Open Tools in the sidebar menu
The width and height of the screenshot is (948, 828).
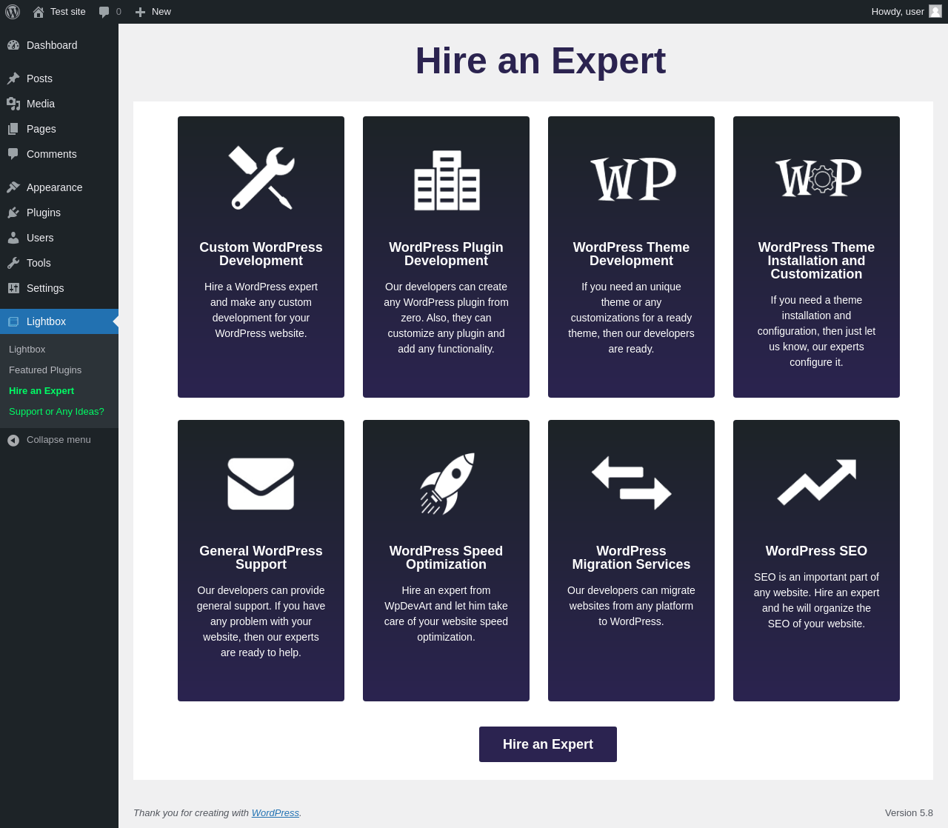coord(59,263)
